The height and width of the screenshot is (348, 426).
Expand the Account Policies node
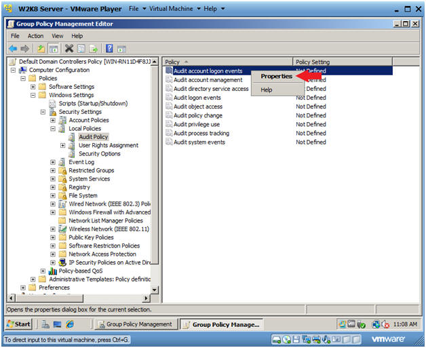click(53, 120)
